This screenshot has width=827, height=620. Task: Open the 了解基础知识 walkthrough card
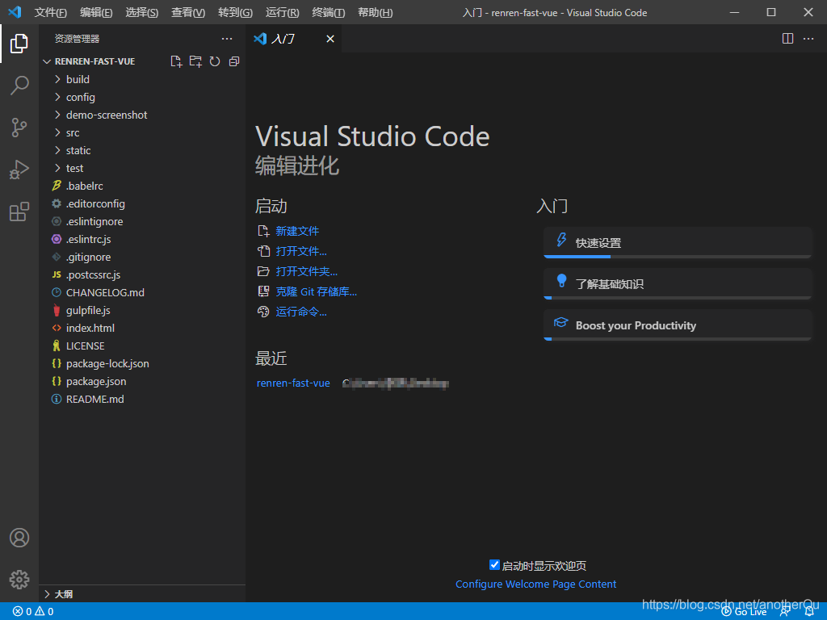coord(678,283)
